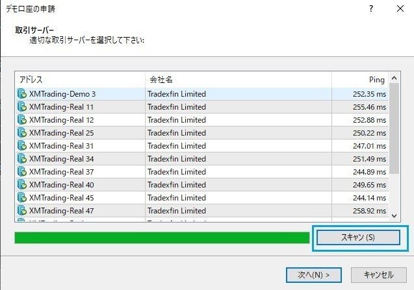Close the demo account dialog

(x=400, y=8)
